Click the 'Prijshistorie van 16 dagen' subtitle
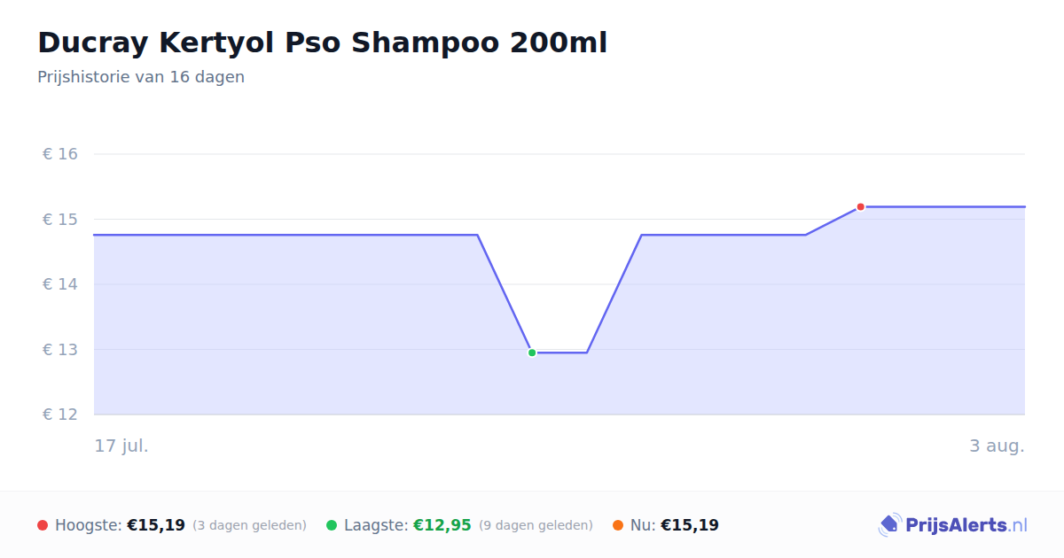Viewport: 1064px width, 558px height. point(141,77)
